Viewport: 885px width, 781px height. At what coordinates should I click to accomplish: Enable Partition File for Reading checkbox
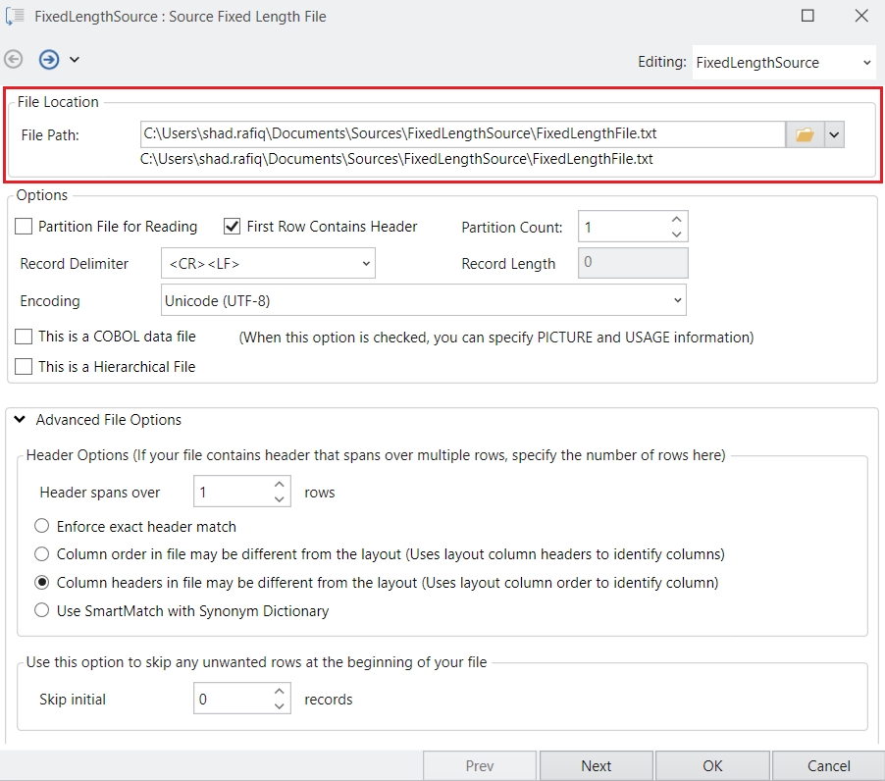point(25,227)
